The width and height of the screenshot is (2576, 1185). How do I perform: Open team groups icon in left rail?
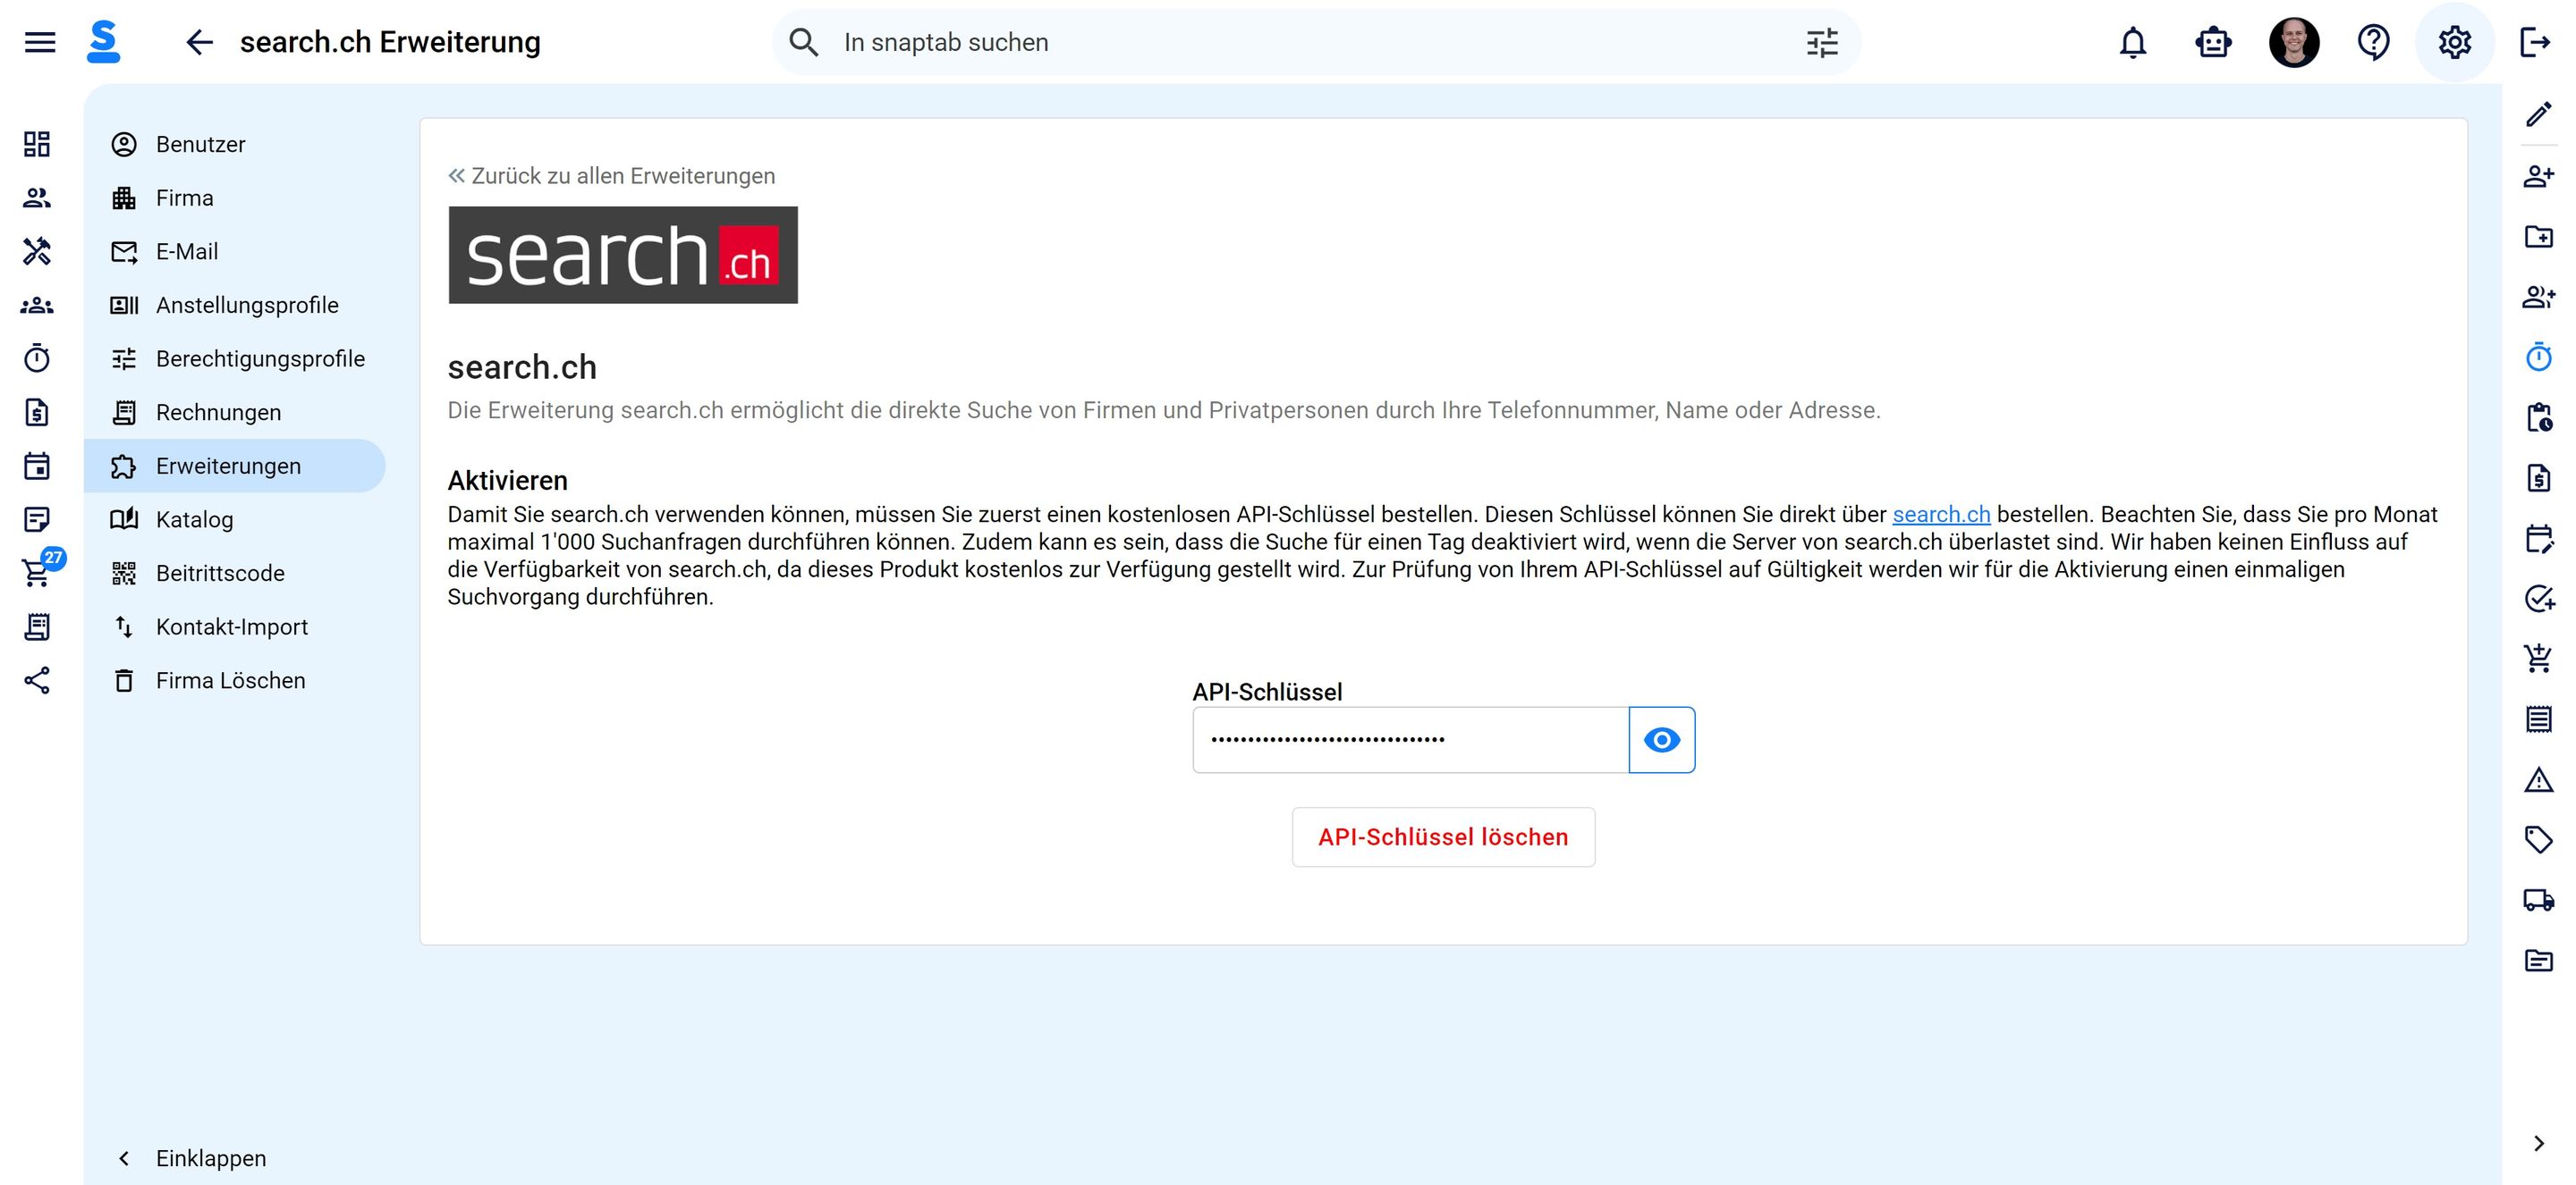pyautogui.click(x=37, y=305)
